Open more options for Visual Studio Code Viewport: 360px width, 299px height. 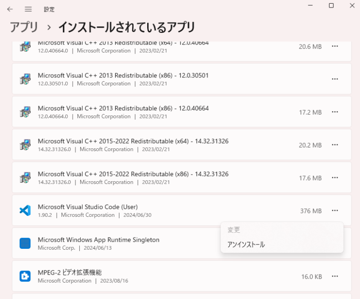coord(335,211)
